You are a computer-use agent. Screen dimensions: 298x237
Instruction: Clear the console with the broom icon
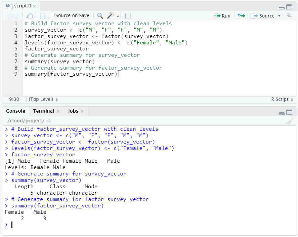tap(290, 121)
